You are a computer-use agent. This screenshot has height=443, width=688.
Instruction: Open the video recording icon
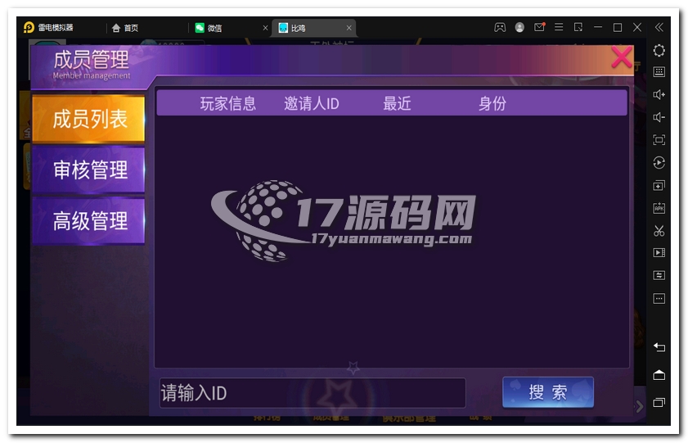[x=659, y=252]
